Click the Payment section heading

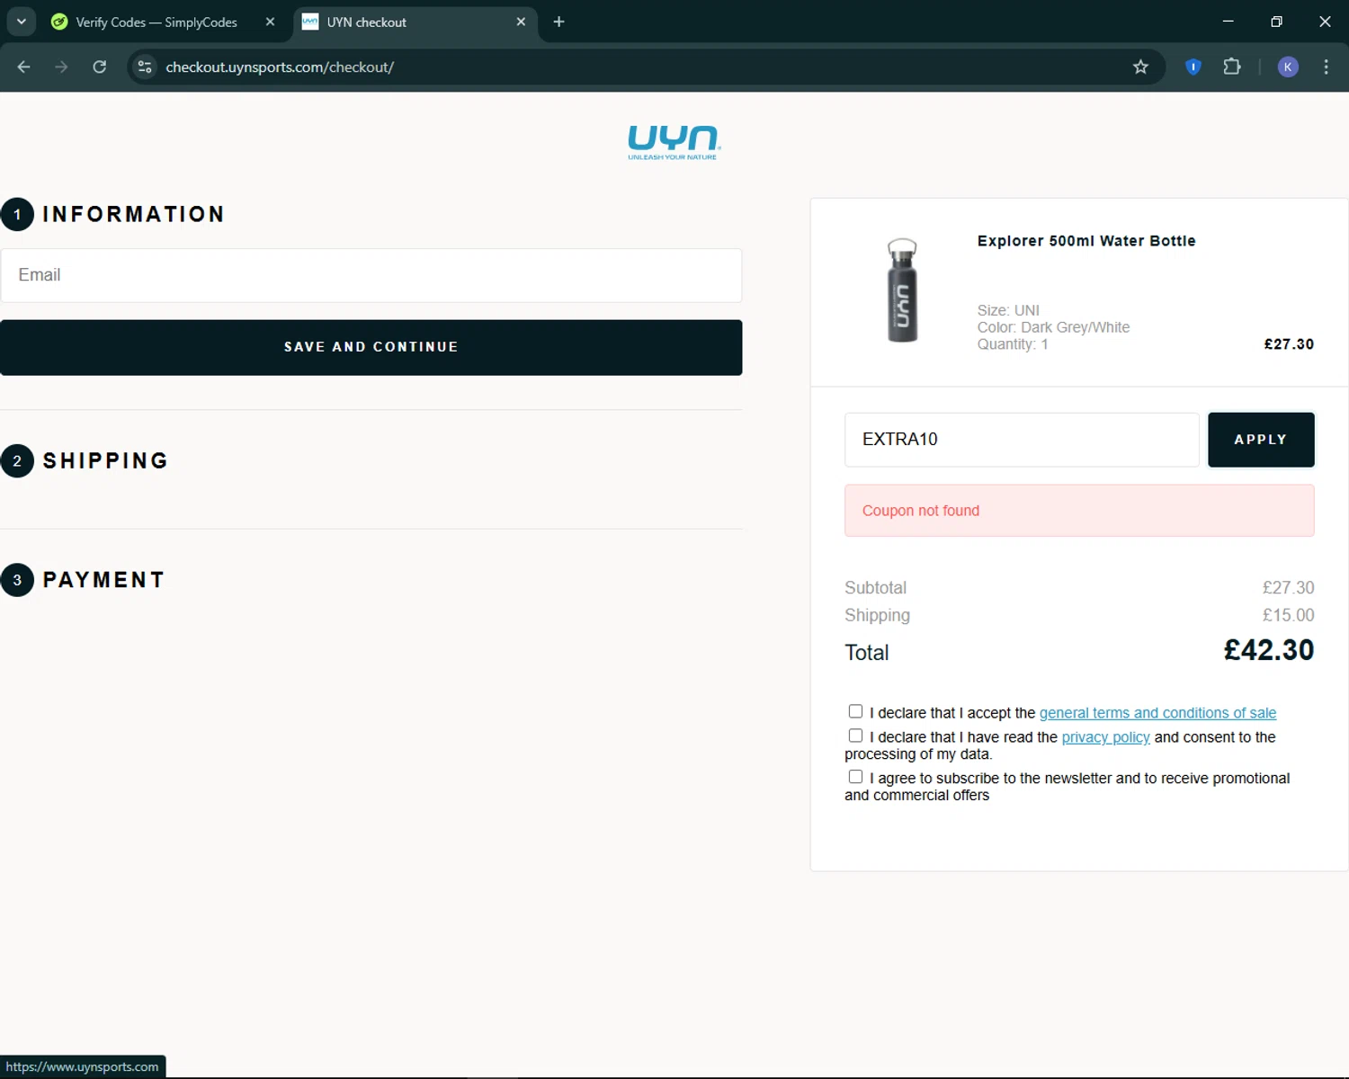pos(103,580)
